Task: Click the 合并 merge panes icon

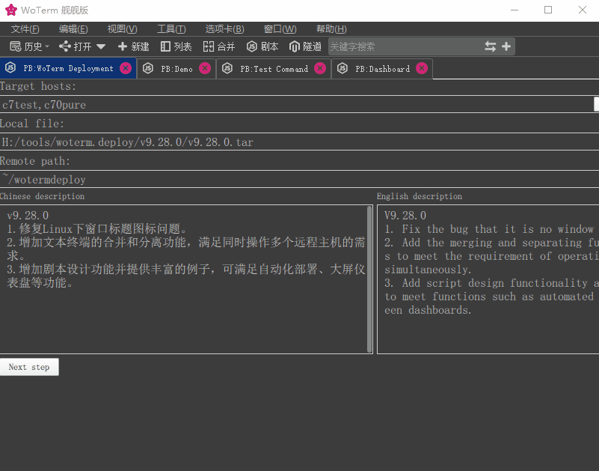Action: (x=209, y=46)
